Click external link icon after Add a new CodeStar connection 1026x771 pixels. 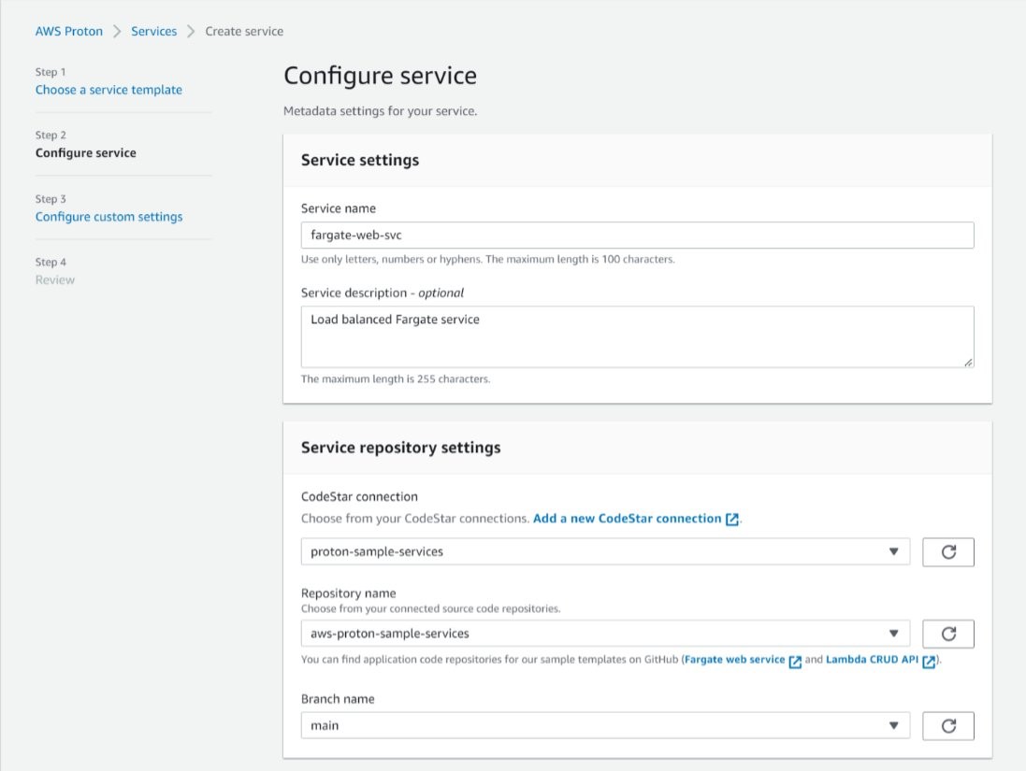732,520
